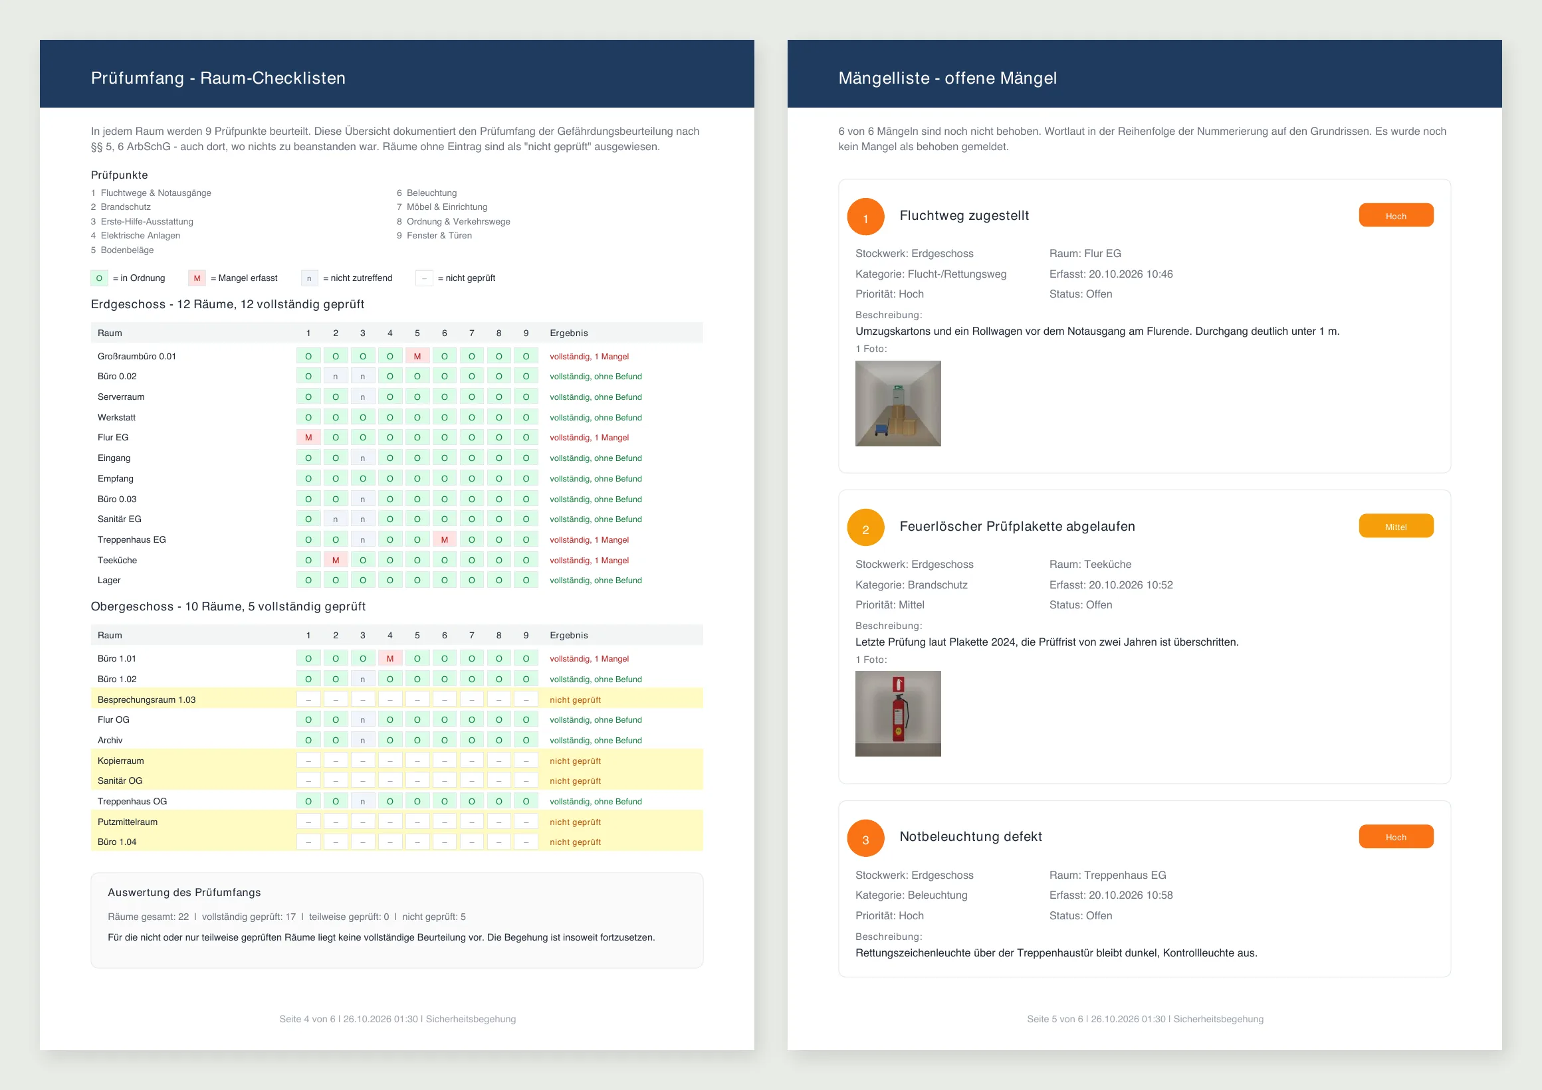
Task: Click the M cell in Teeküche row
Action: point(336,560)
